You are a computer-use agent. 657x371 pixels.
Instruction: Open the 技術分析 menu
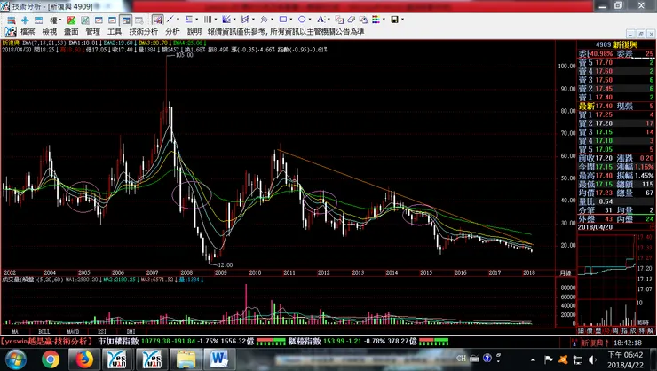click(144, 31)
